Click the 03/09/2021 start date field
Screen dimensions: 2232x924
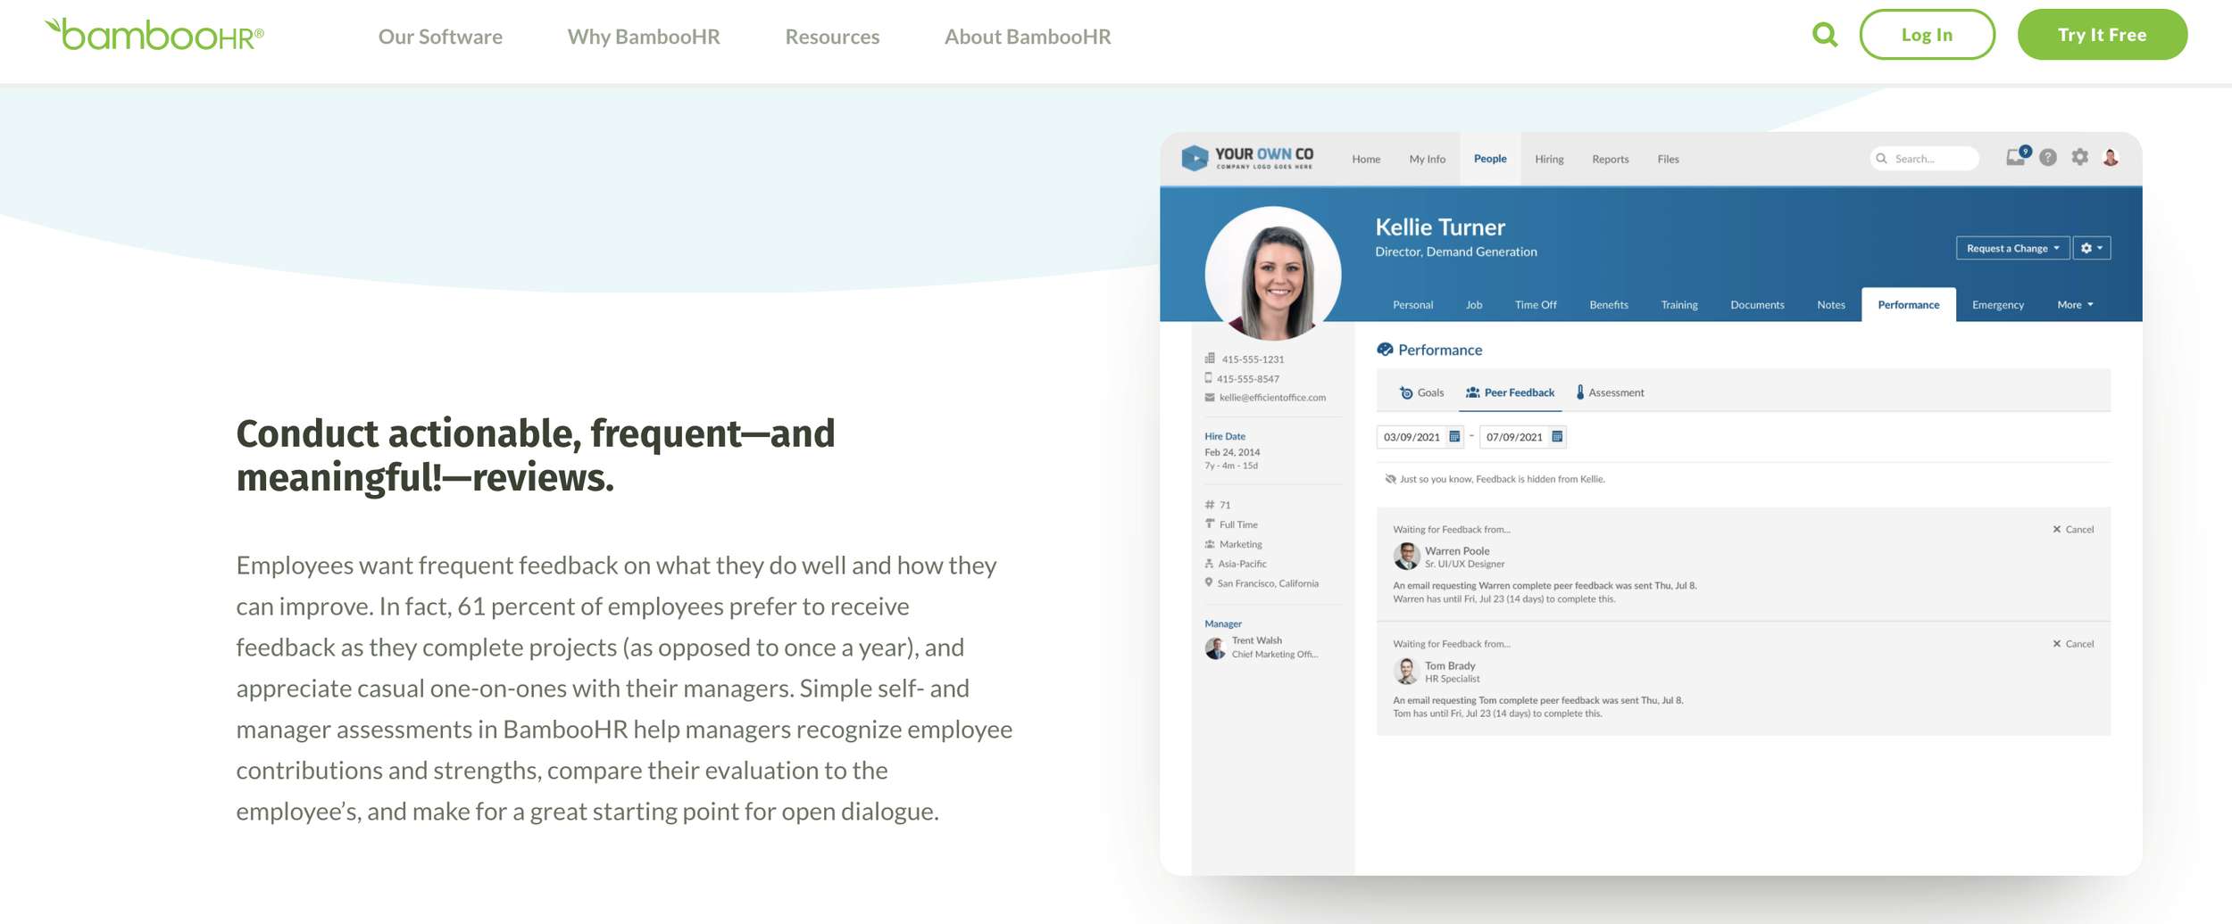(x=1420, y=437)
